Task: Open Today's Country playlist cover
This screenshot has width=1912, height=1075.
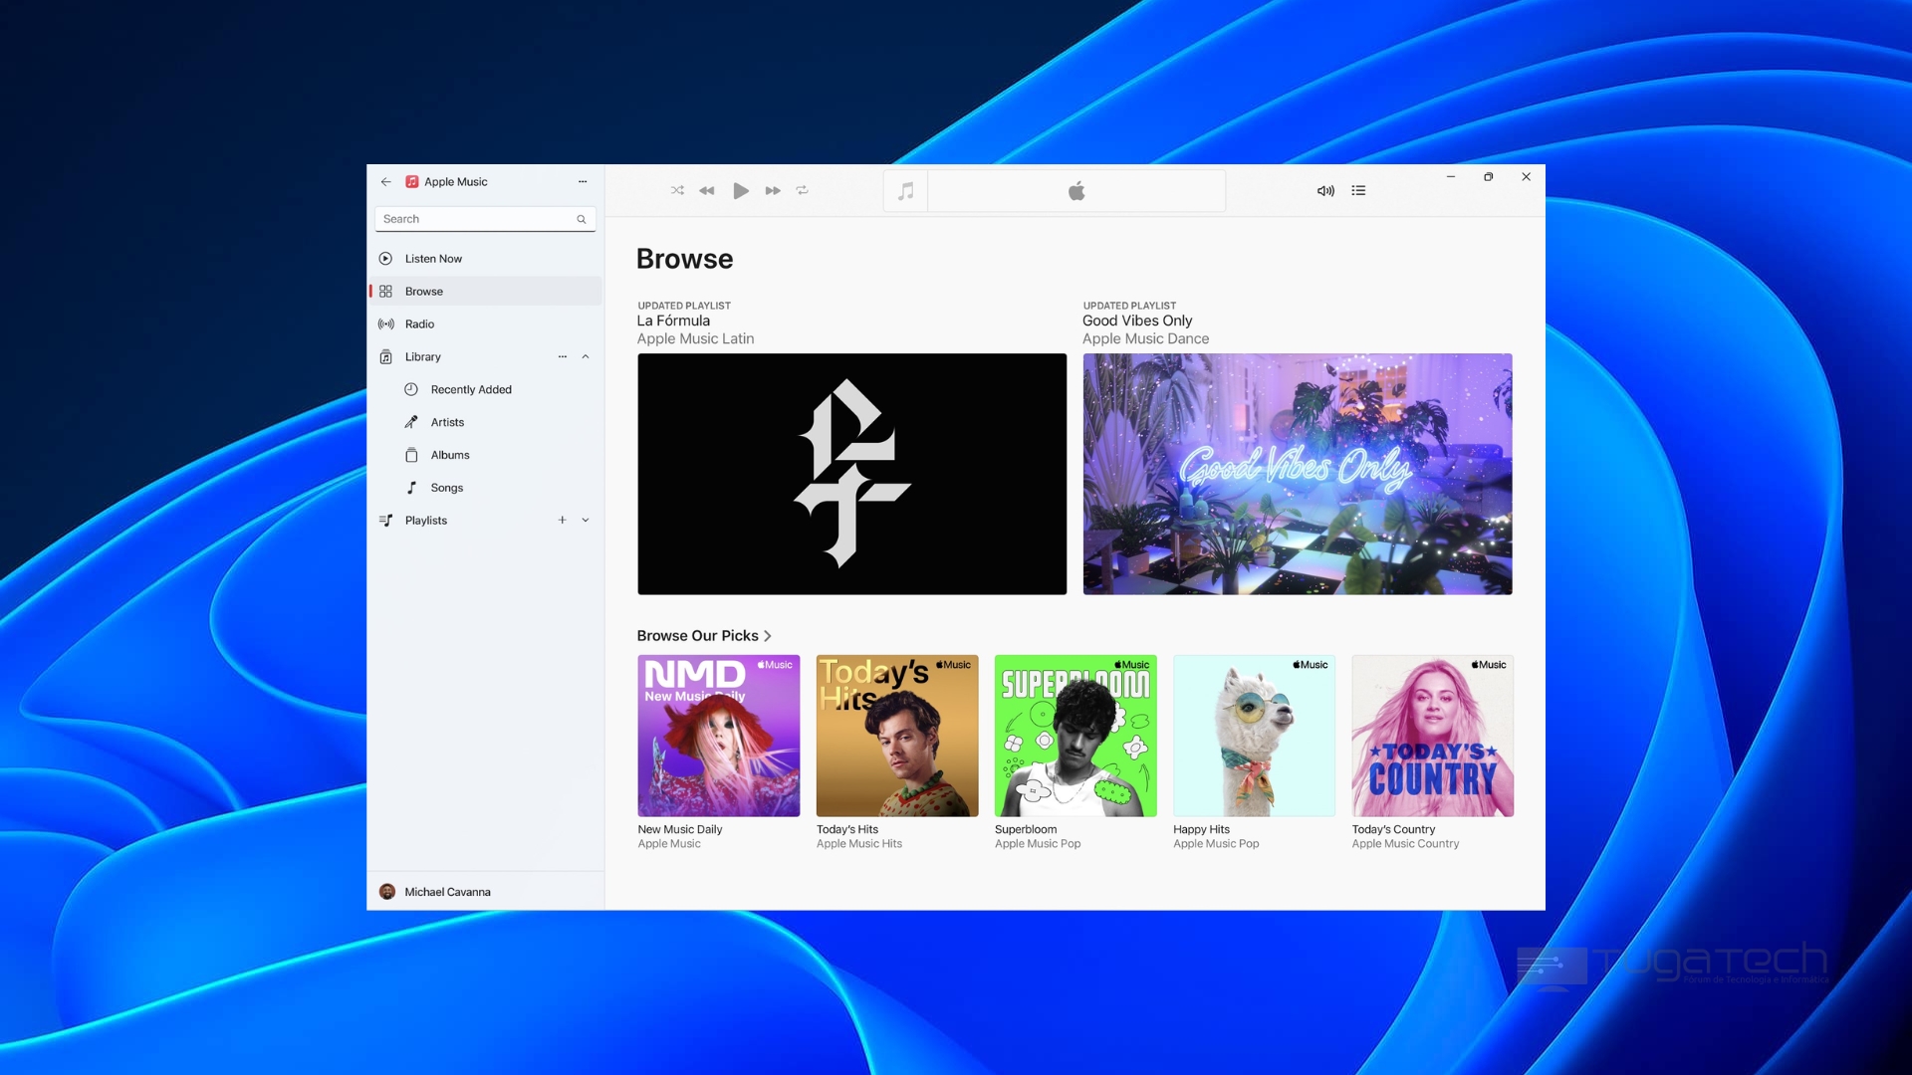Action: tap(1433, 736)
